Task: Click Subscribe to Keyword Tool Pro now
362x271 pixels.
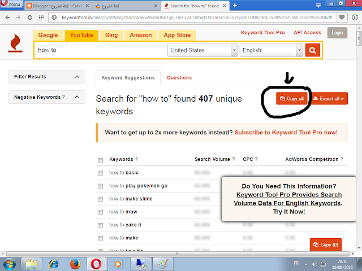Action: pos(286,133)
